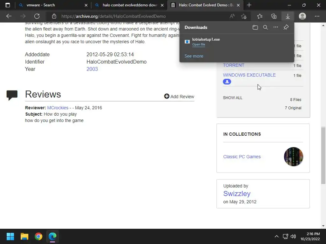
Task: Open uploader Swizzley profile link
Action: (x=237, y=193)
